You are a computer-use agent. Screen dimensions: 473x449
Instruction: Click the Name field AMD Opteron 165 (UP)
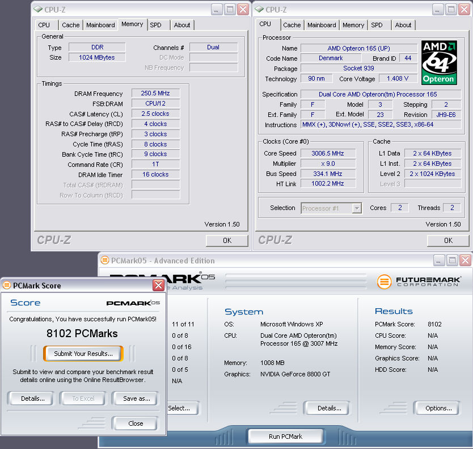[x=358, y=48]
